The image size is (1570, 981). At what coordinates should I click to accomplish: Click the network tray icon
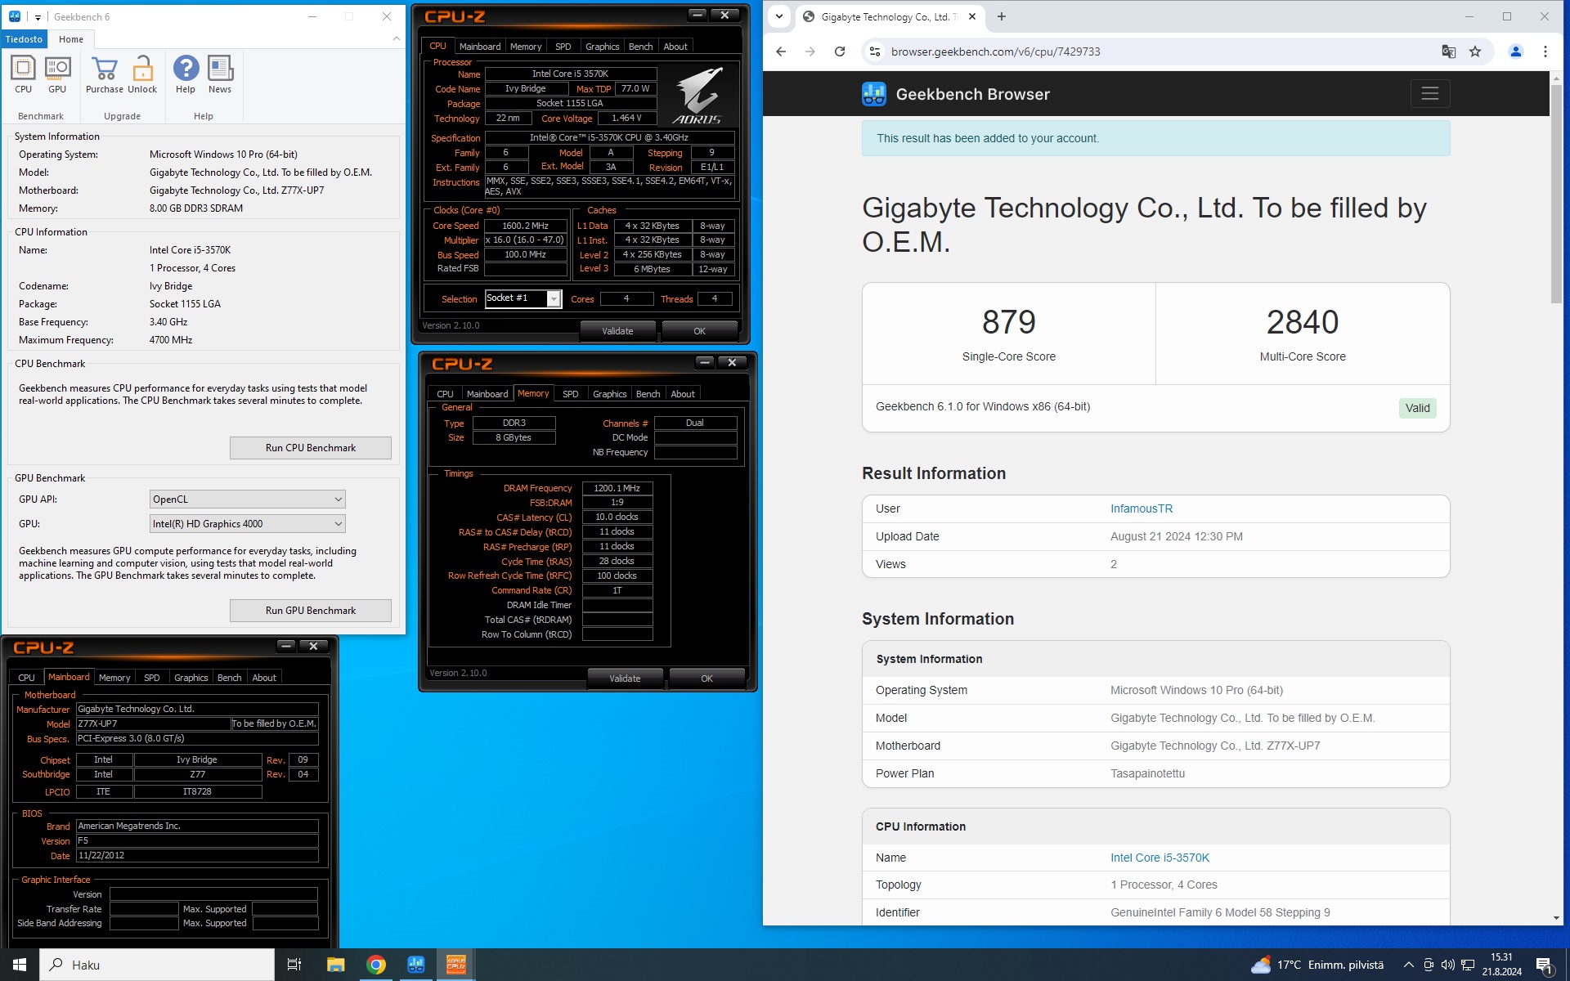click(1468, 965)
